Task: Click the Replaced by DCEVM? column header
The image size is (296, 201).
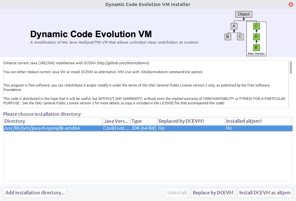Action: (x=191, y=121)
